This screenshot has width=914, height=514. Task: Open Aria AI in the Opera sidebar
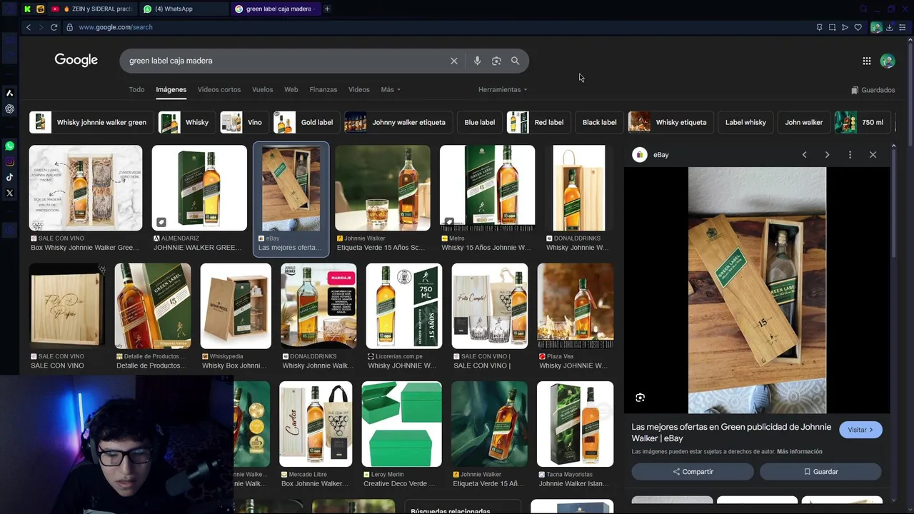(x=9, y=93)
